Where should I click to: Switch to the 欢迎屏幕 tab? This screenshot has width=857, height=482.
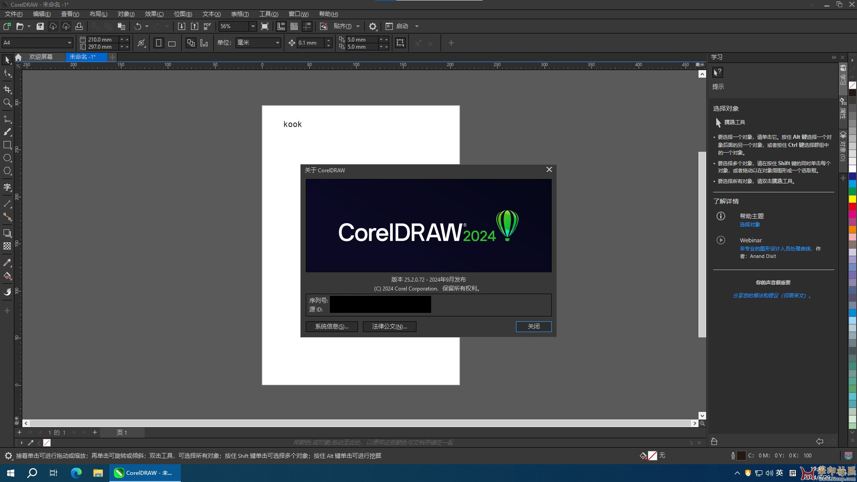click(41, 57)
